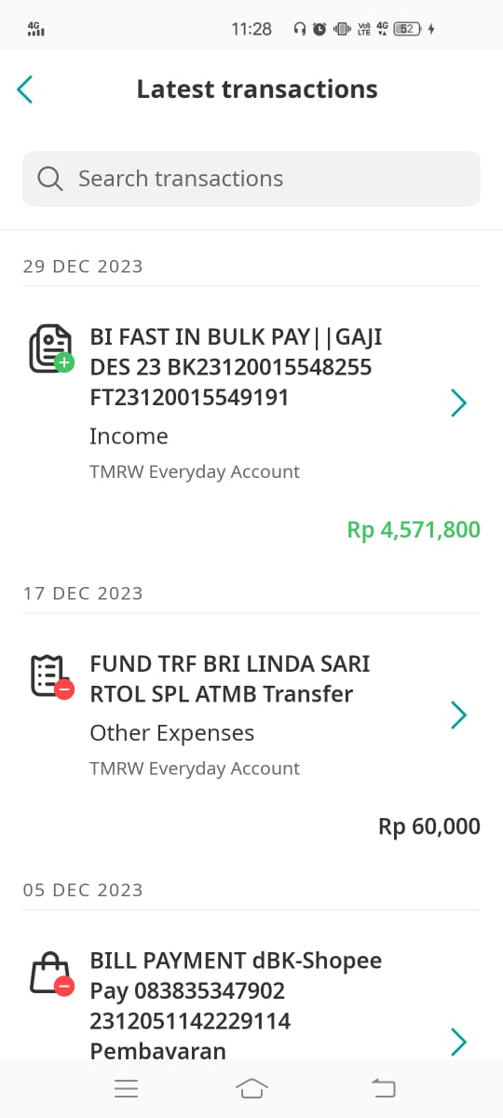Click the Search transactions field
The width and height of the screenshot is (503, 1118).
pyautogui.click(x=251, y=179)
